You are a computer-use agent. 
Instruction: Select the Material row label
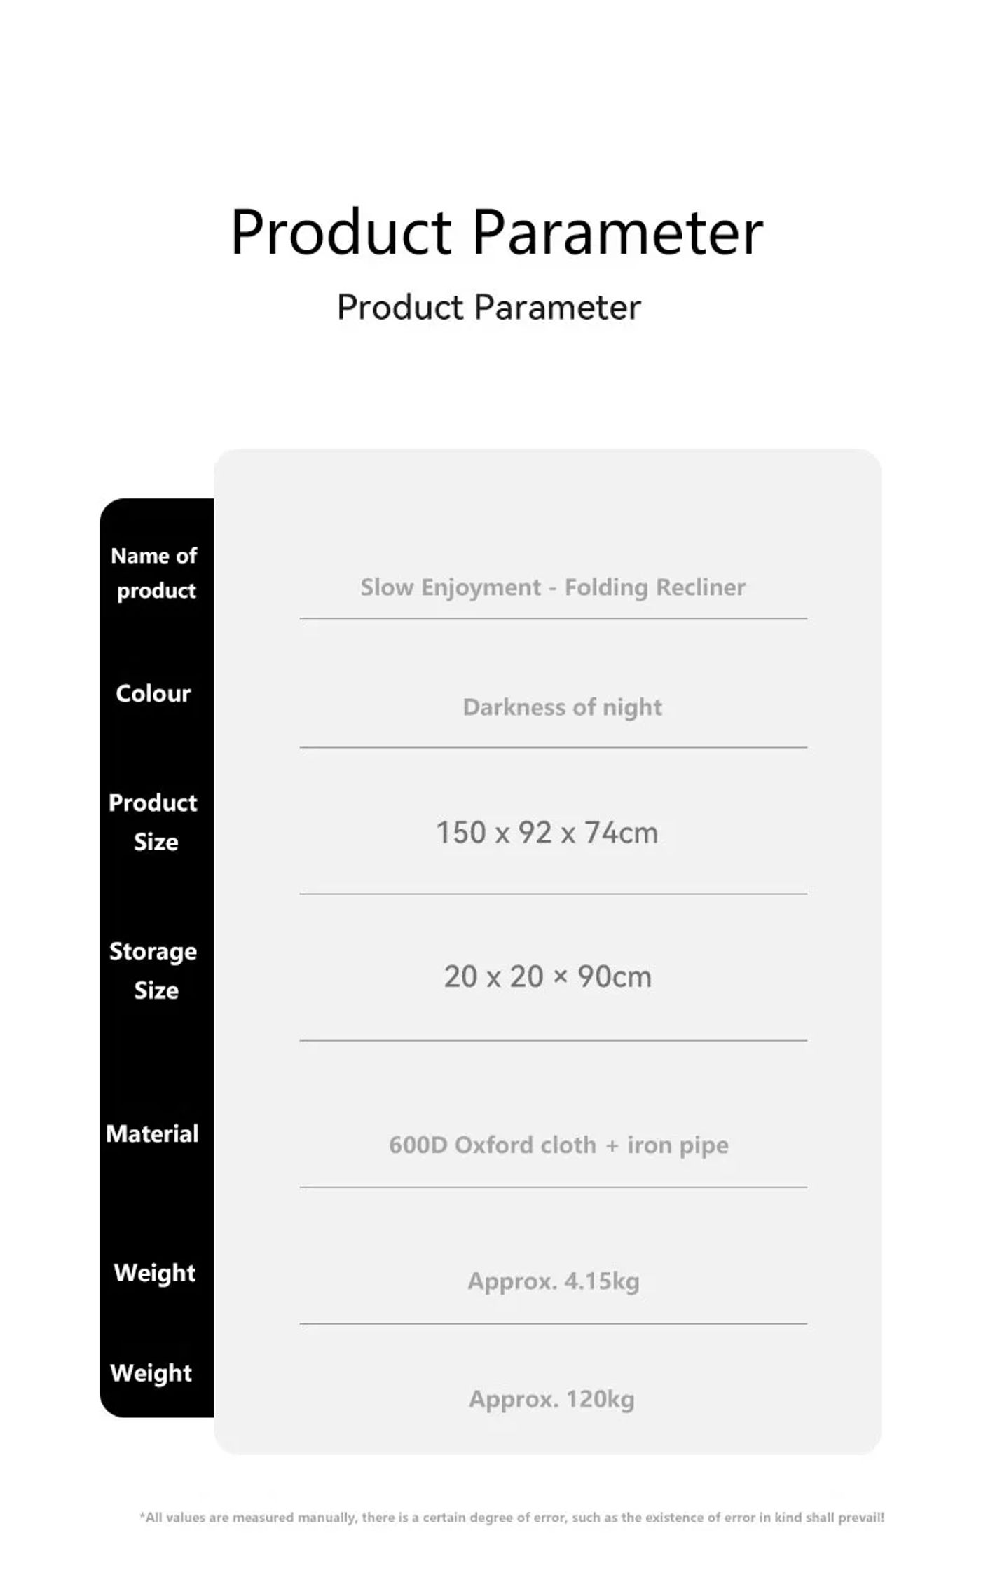coord(152,1133)
